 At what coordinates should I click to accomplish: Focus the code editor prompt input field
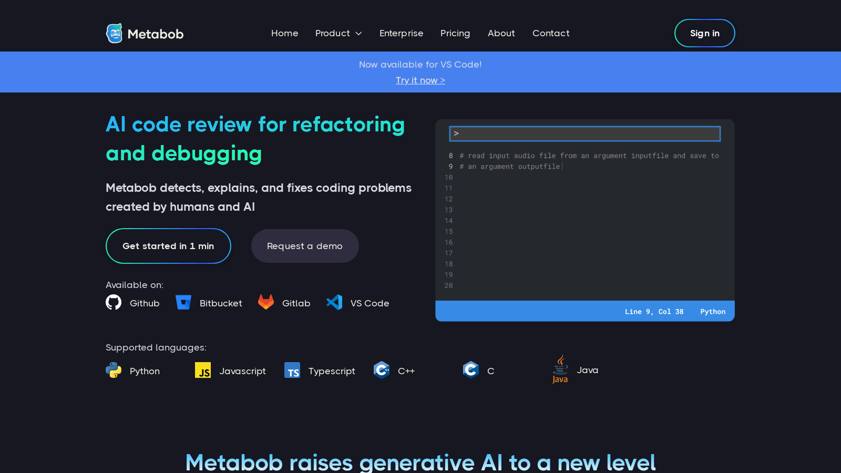[585, 133]
